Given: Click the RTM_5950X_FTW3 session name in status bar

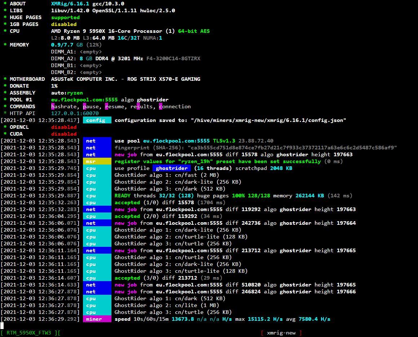Looking at the screenshot, I should [29, 333].
